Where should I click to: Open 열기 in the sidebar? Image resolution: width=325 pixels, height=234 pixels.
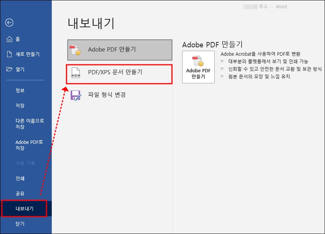click(26, 69)
